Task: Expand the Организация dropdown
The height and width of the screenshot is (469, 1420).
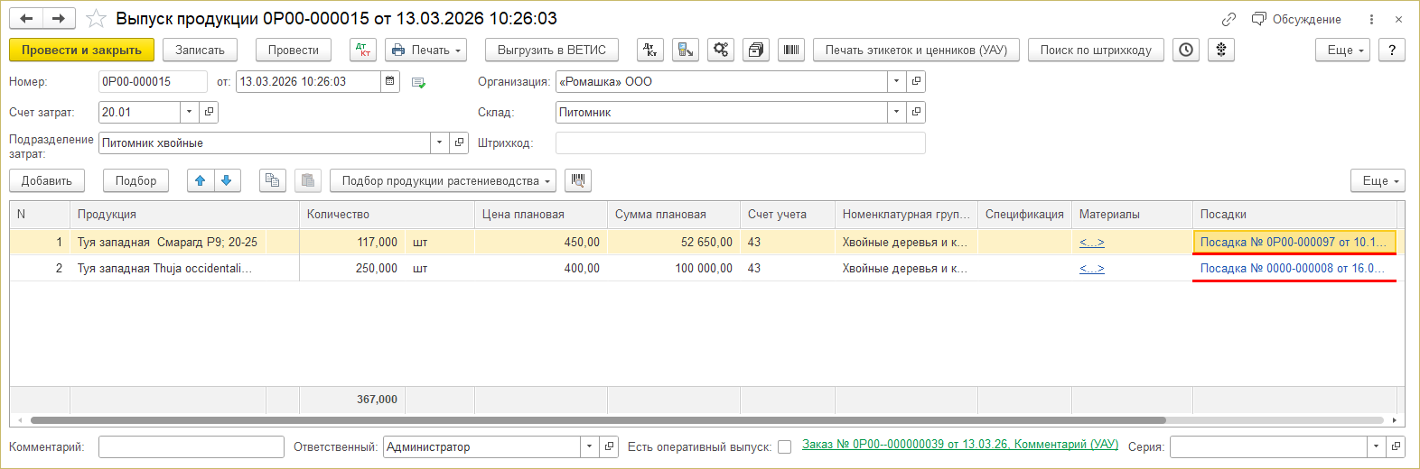Action: coord(896,81)
